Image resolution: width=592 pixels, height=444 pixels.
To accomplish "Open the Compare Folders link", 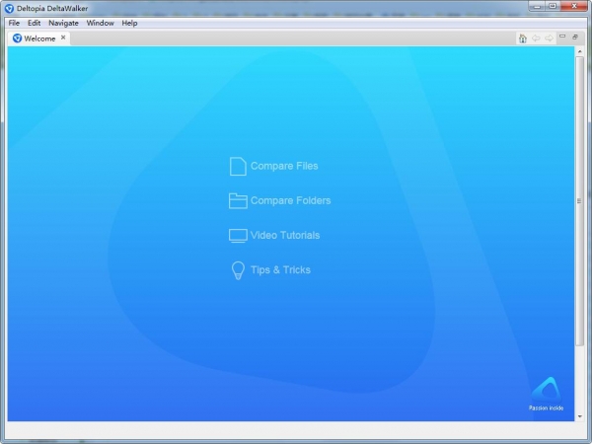I will pos(291,200).
